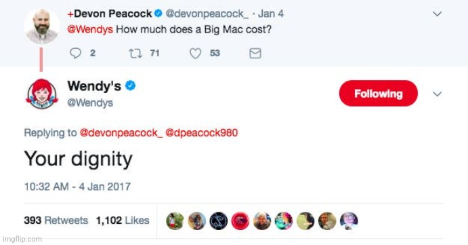Open the 393 Retweets list
468x245 pixels.
click(x=56, y=221)
